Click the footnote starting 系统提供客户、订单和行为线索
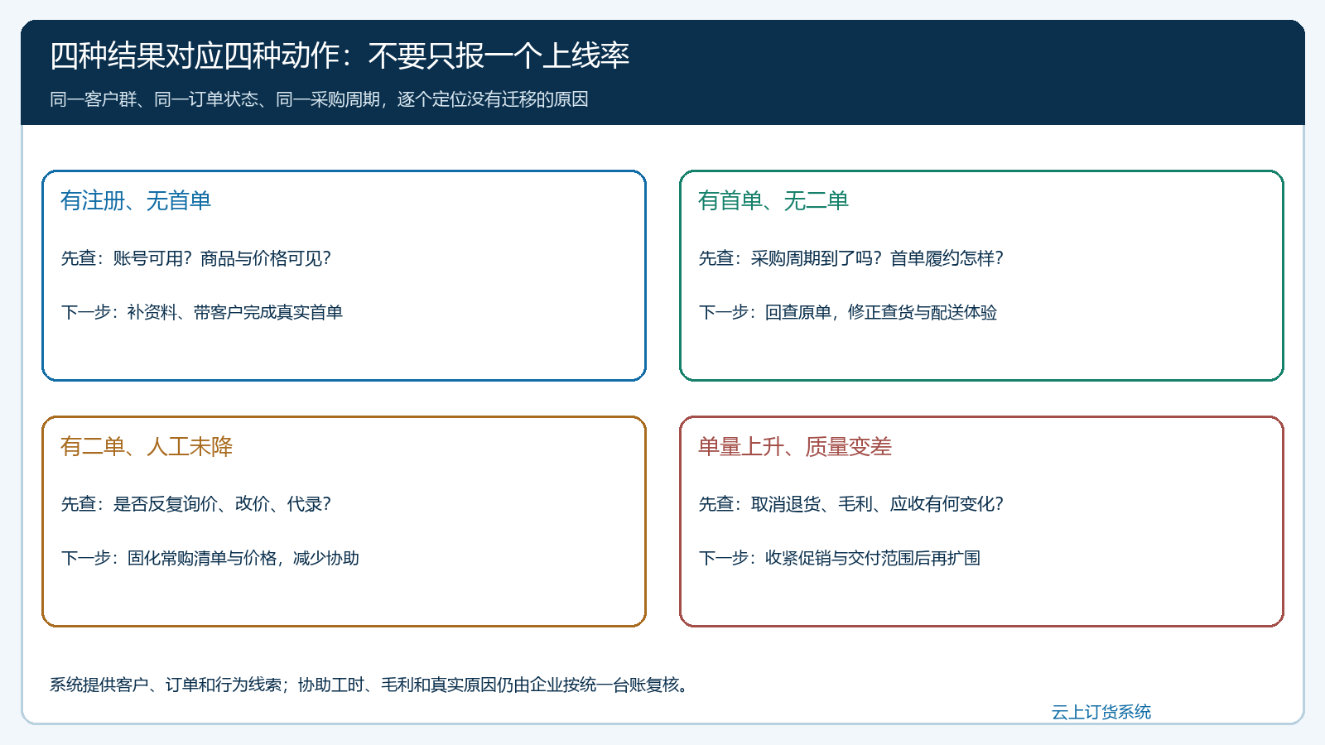The image size is (1325, 745). pos(370,685)
